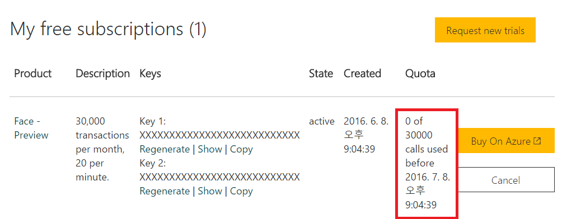This screenshot has height=219, width=562.
Task: Click the Keys column header
Action: point(150,73)
